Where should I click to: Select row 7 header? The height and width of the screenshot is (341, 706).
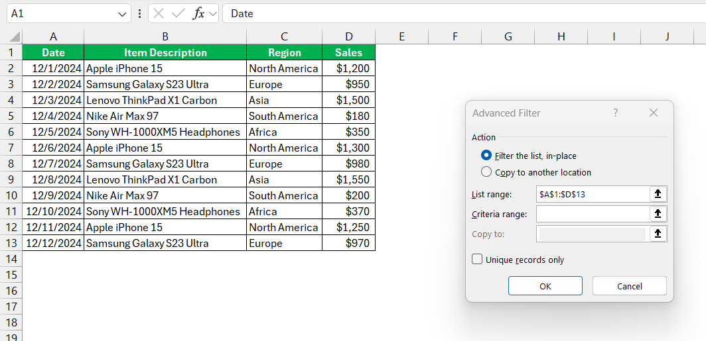click(x=11, y=148)
